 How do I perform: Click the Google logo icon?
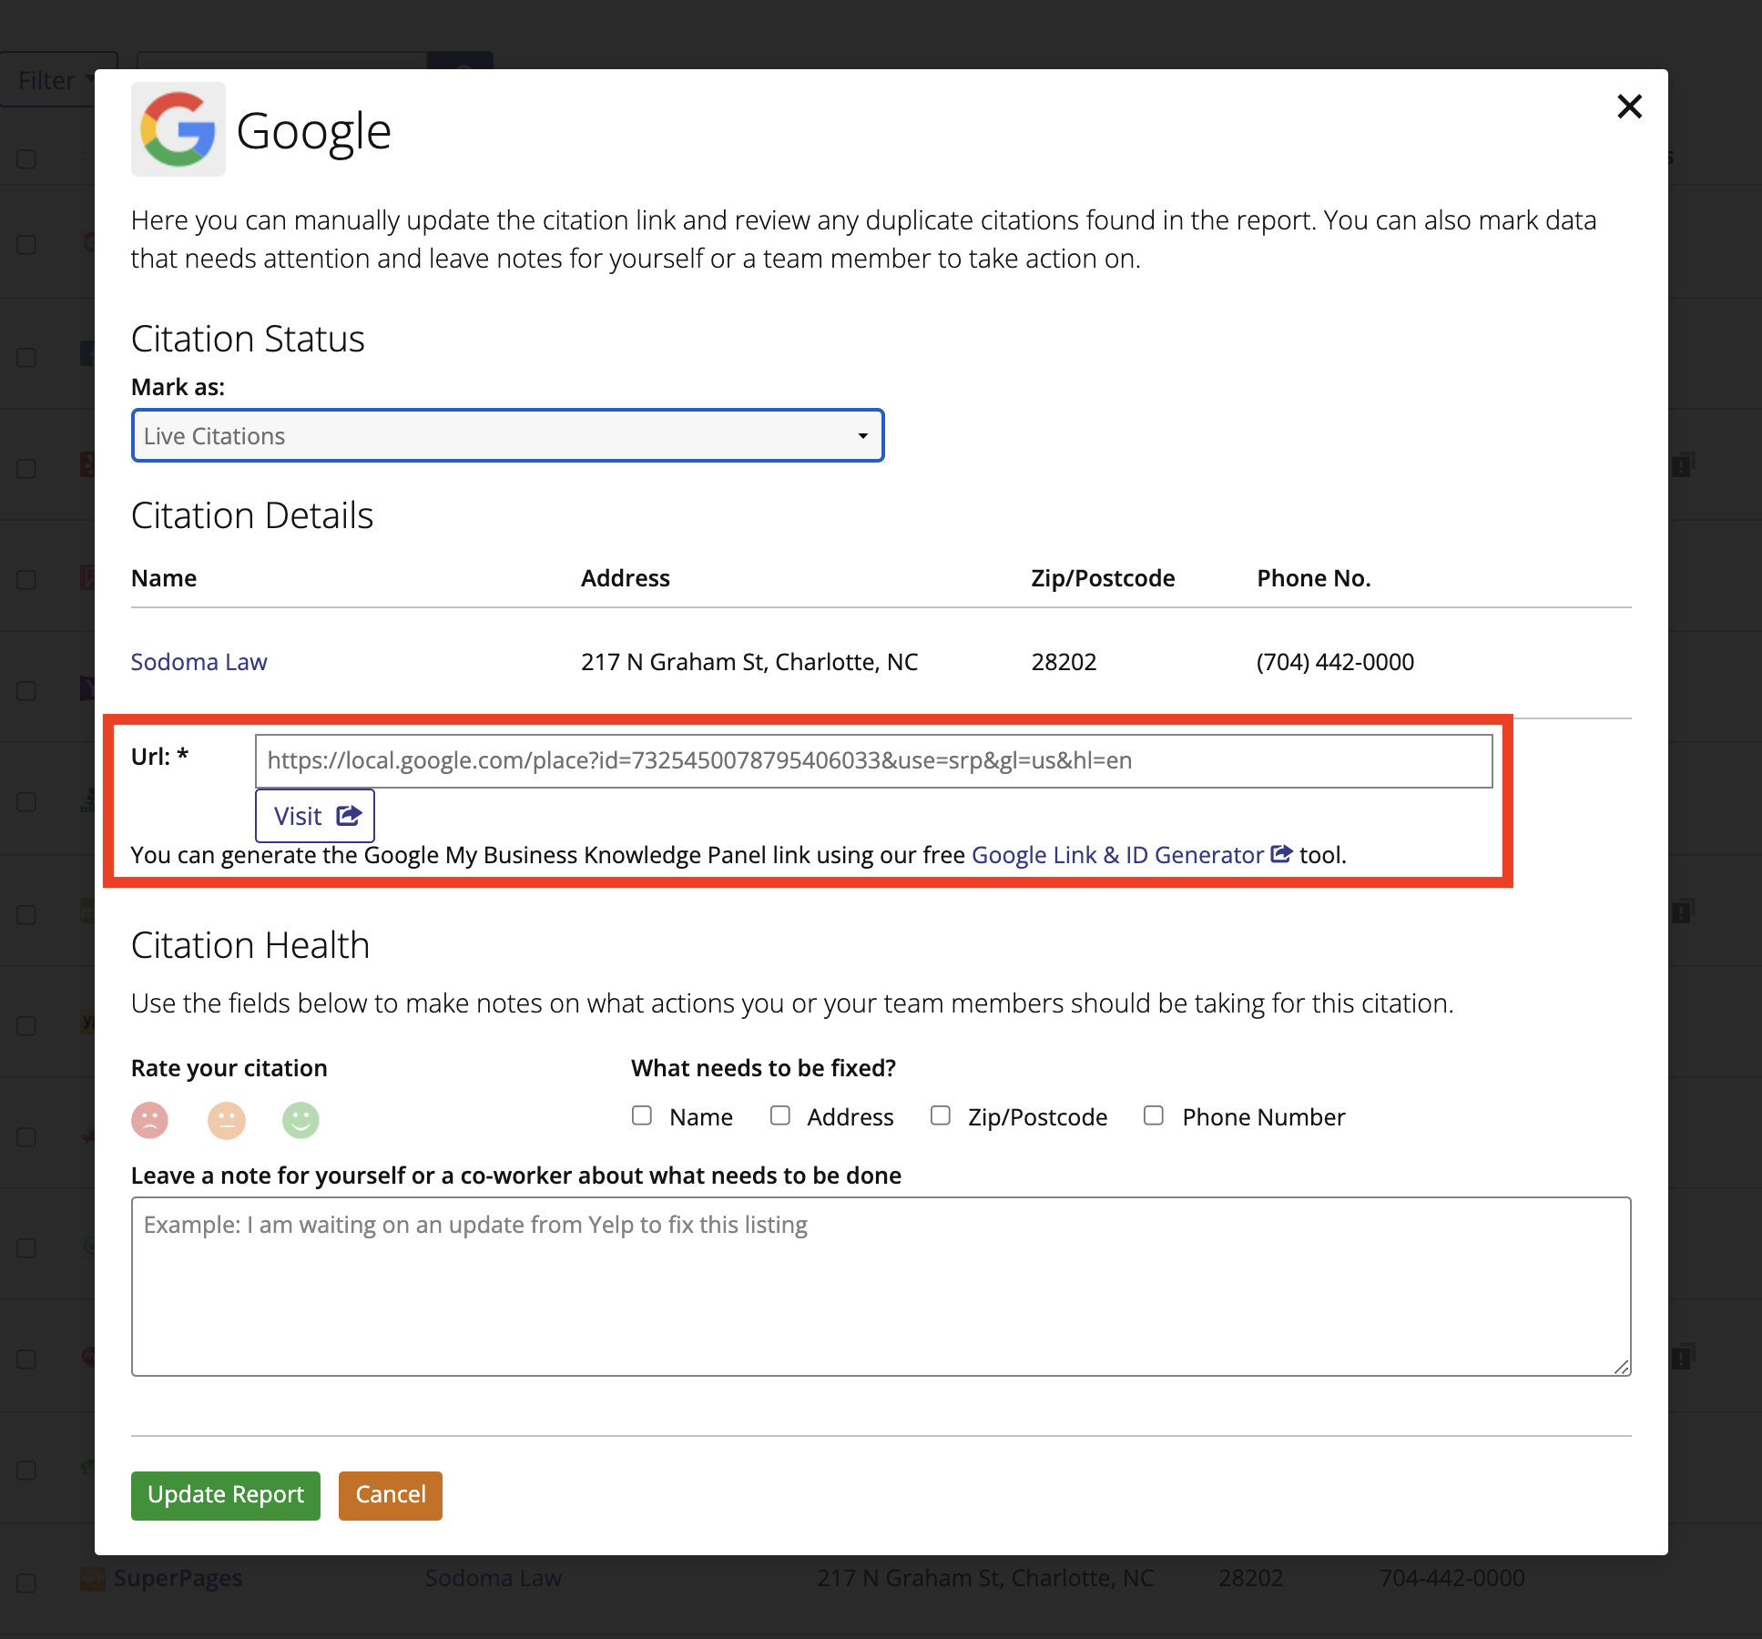(178, 129)
